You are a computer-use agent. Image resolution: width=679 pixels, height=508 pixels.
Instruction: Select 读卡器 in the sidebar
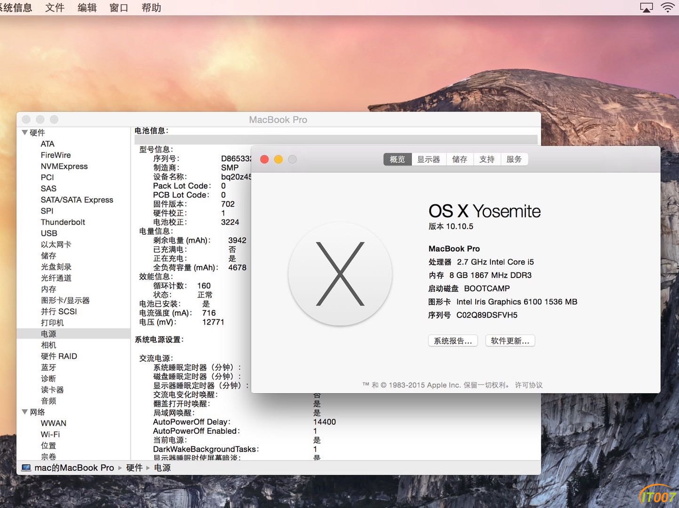52,390
